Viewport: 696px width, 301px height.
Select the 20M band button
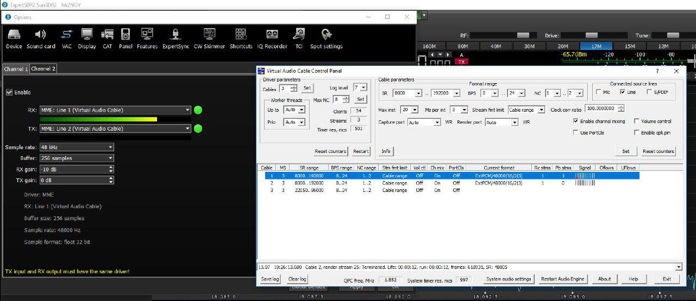pos(563,46)
